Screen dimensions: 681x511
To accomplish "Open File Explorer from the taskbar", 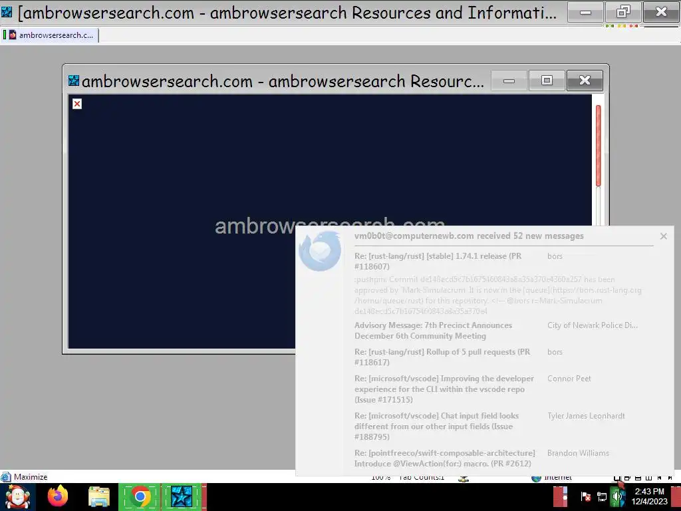I will tap(99, 496).
